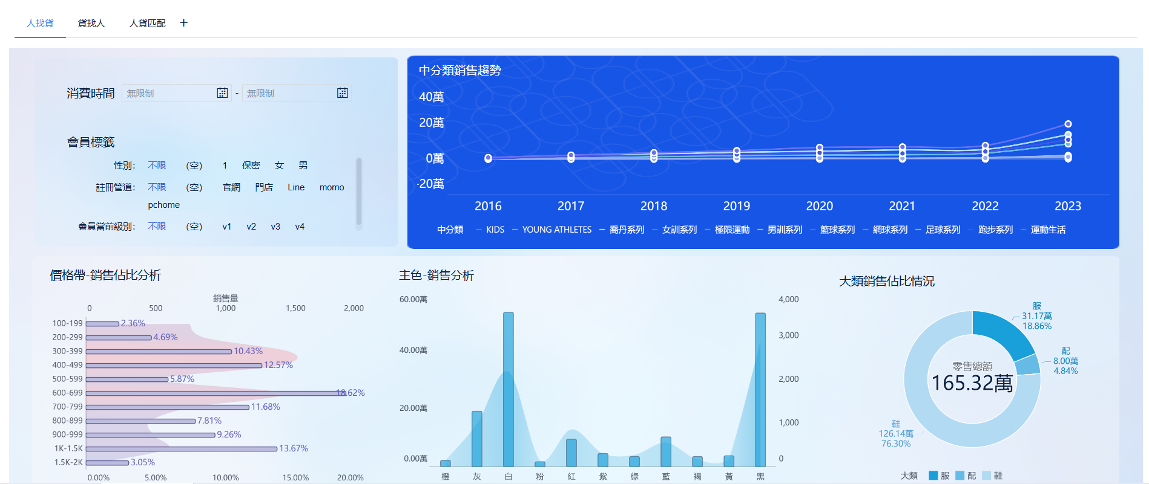Select 不限 for 性別 filter
This screenshot has height=484, width=1149.
(x=157, y=166)
